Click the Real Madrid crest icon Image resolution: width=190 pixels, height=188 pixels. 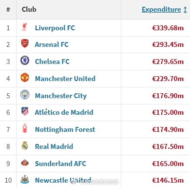(25, 146)
